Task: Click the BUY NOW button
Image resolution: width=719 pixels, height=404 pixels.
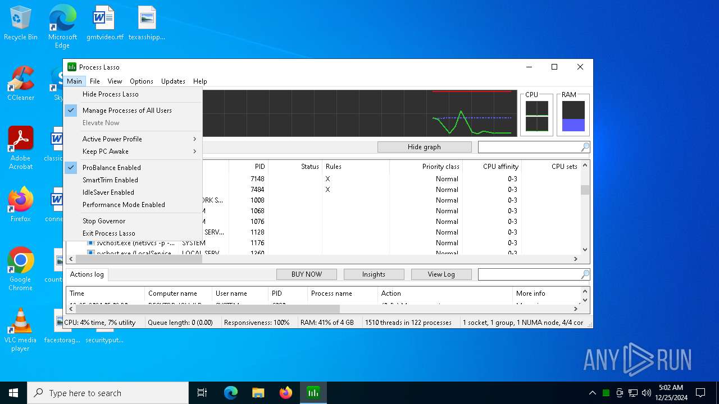Action: (307, 274)
